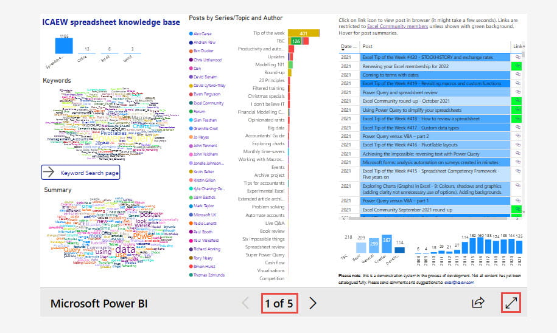This screenshot has width=557, height=333.
Task: Follow the Excel Community members link
Action: [394, 27]
